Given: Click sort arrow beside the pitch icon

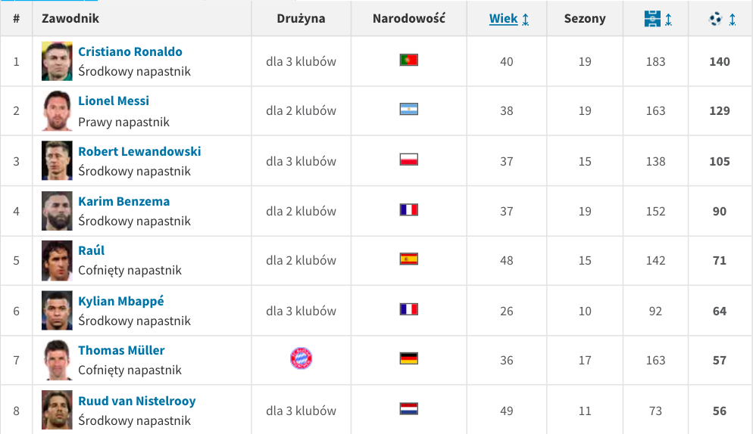Looking at the screenshot, I should point(669,20).
